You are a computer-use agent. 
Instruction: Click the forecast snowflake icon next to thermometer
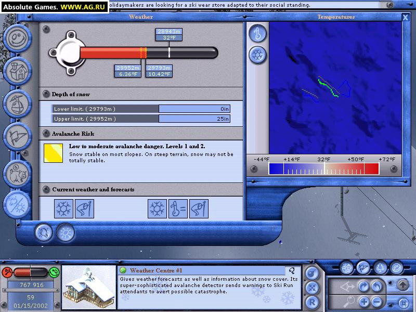[x=158, y=209]
